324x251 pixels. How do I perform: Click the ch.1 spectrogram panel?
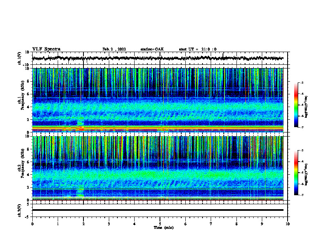157,100
